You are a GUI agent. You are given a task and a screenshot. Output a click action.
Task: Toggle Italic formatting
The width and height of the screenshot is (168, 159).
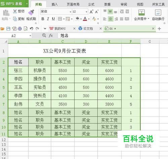coord(48,19)
